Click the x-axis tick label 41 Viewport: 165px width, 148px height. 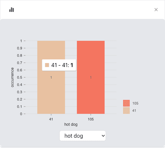pos(51,119)
